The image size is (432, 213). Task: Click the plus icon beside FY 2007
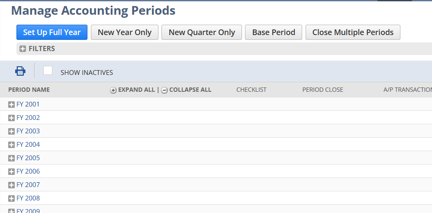pyautogui.click(x=12, y=185)
